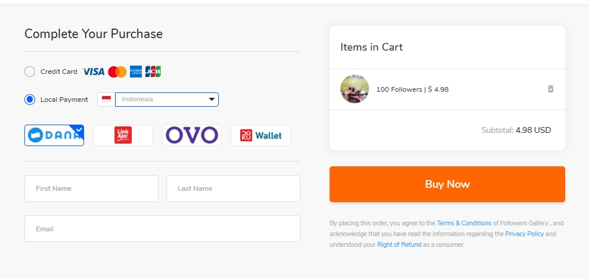
Task: Focus the First Name field
Action: pos(91,188)
